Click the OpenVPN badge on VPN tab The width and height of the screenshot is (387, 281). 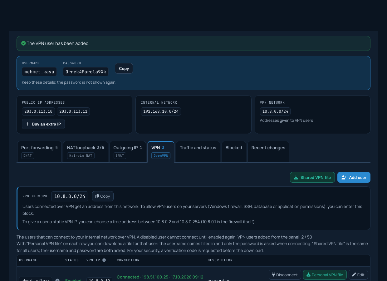(x=161, y=155)
